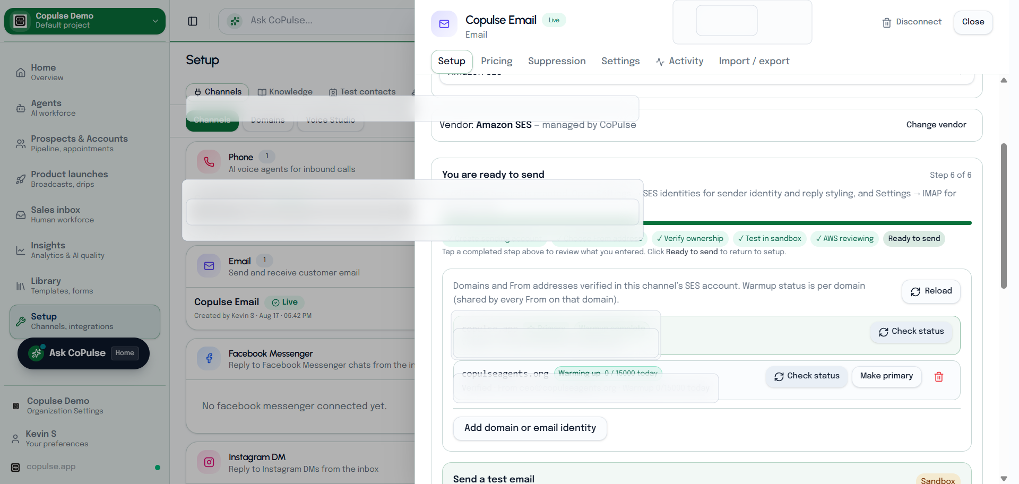Click the Ready to send step chip
This screenshot has width=1019, height=484.
pos(914,239)
